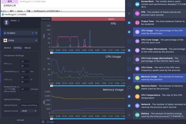Click the default button
This screenshot has height=124, width=186.
pyautogui.click(x=20, y=120)
